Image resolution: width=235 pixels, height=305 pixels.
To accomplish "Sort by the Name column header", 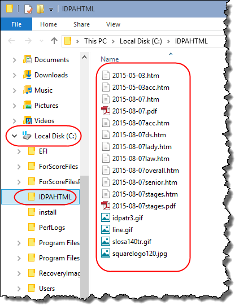I will (110, 59).
